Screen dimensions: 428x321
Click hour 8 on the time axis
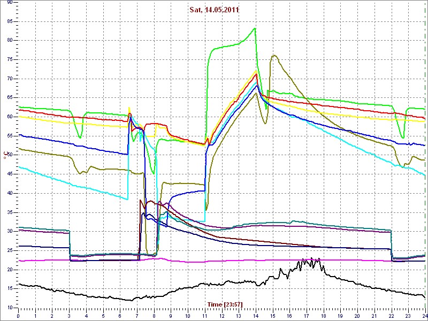coord(154,316)
